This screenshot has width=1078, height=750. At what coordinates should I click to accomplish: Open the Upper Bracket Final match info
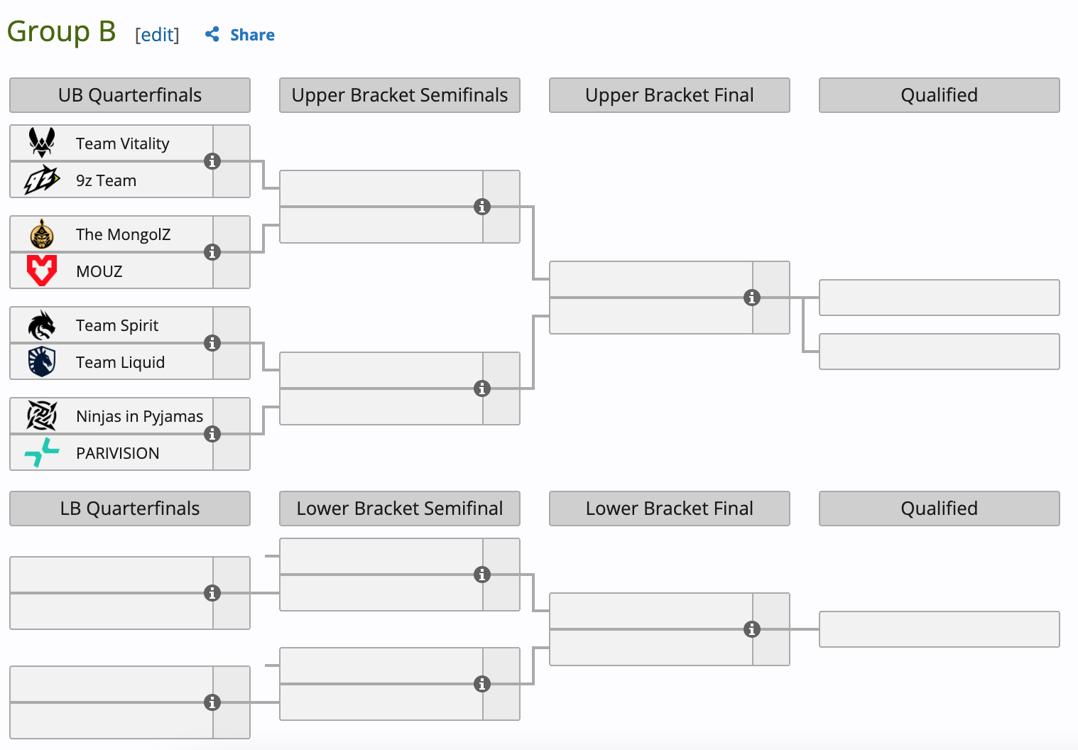click(x=752, y=298)
